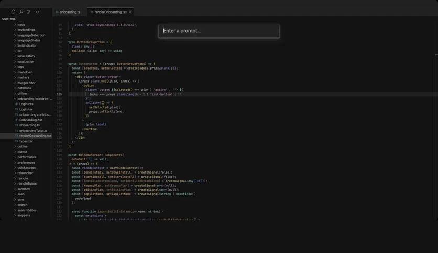Expand the snippets folder
The height and width of the screenshot is (253, 438).
(24, 215)
